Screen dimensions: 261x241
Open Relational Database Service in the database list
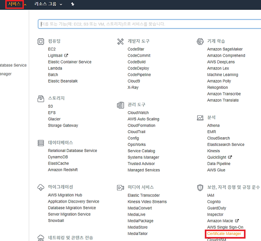point(72,151)
